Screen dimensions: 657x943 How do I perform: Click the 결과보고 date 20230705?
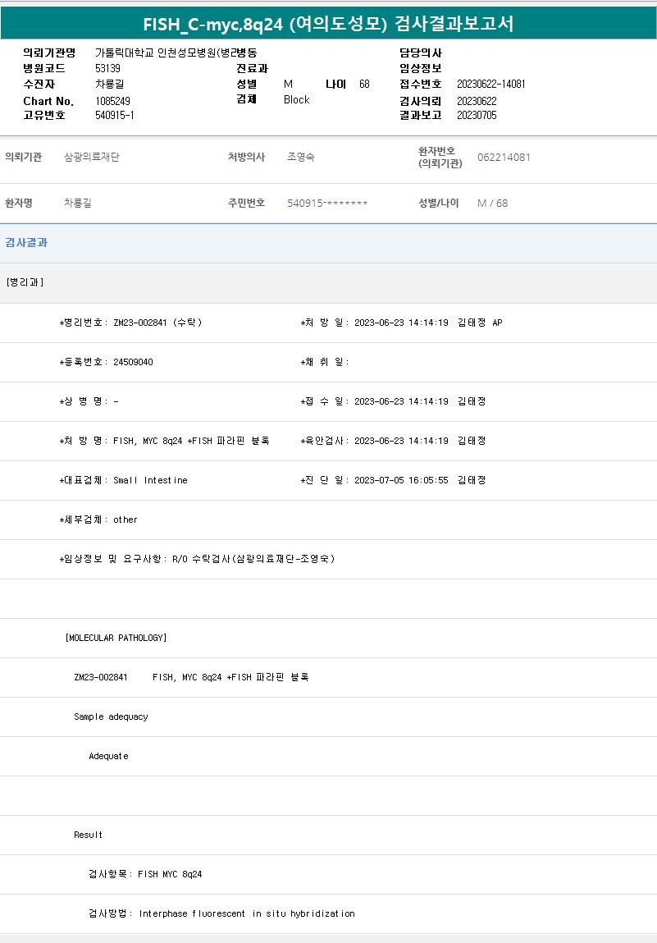click(x=476, y=116)
